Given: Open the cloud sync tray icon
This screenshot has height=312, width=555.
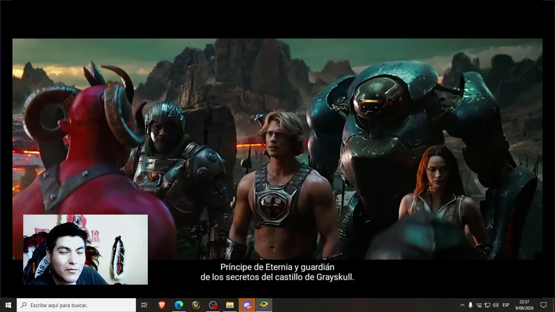Looking at the screenshot, I should click(479, 305).
